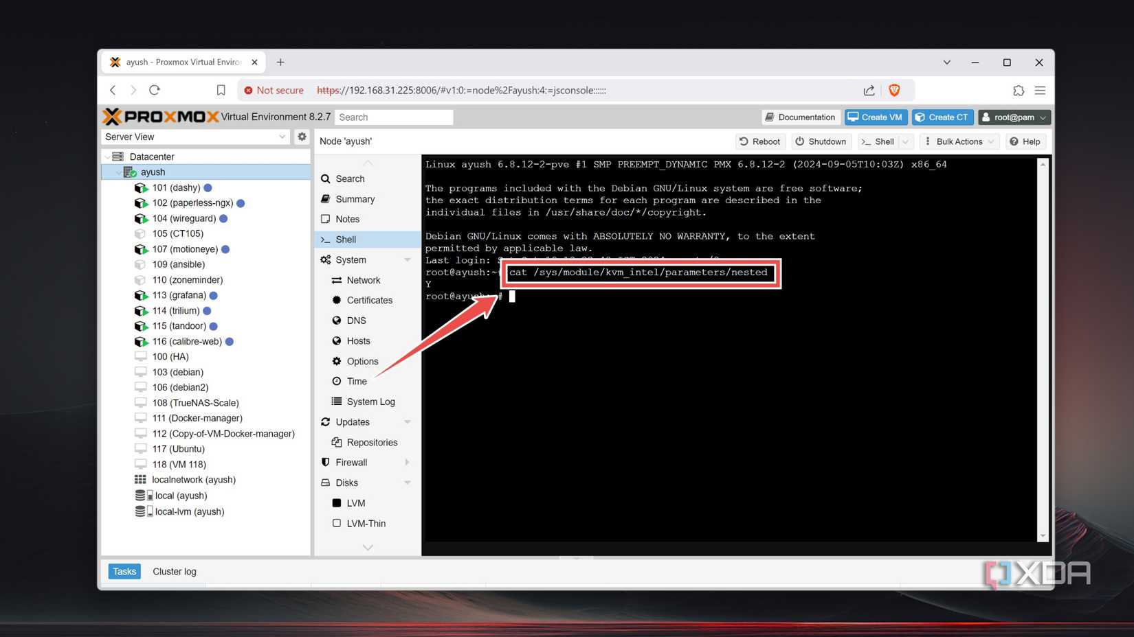This screenshot has width=1134, height=637.
Task: Click the Create VM button
Action: 876,117
